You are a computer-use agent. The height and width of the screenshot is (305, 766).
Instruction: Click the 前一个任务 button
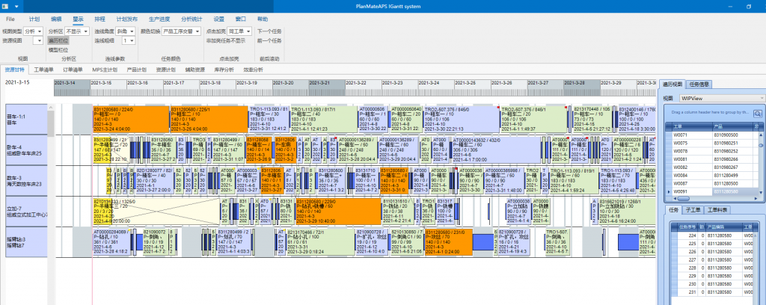coord(269,40)
